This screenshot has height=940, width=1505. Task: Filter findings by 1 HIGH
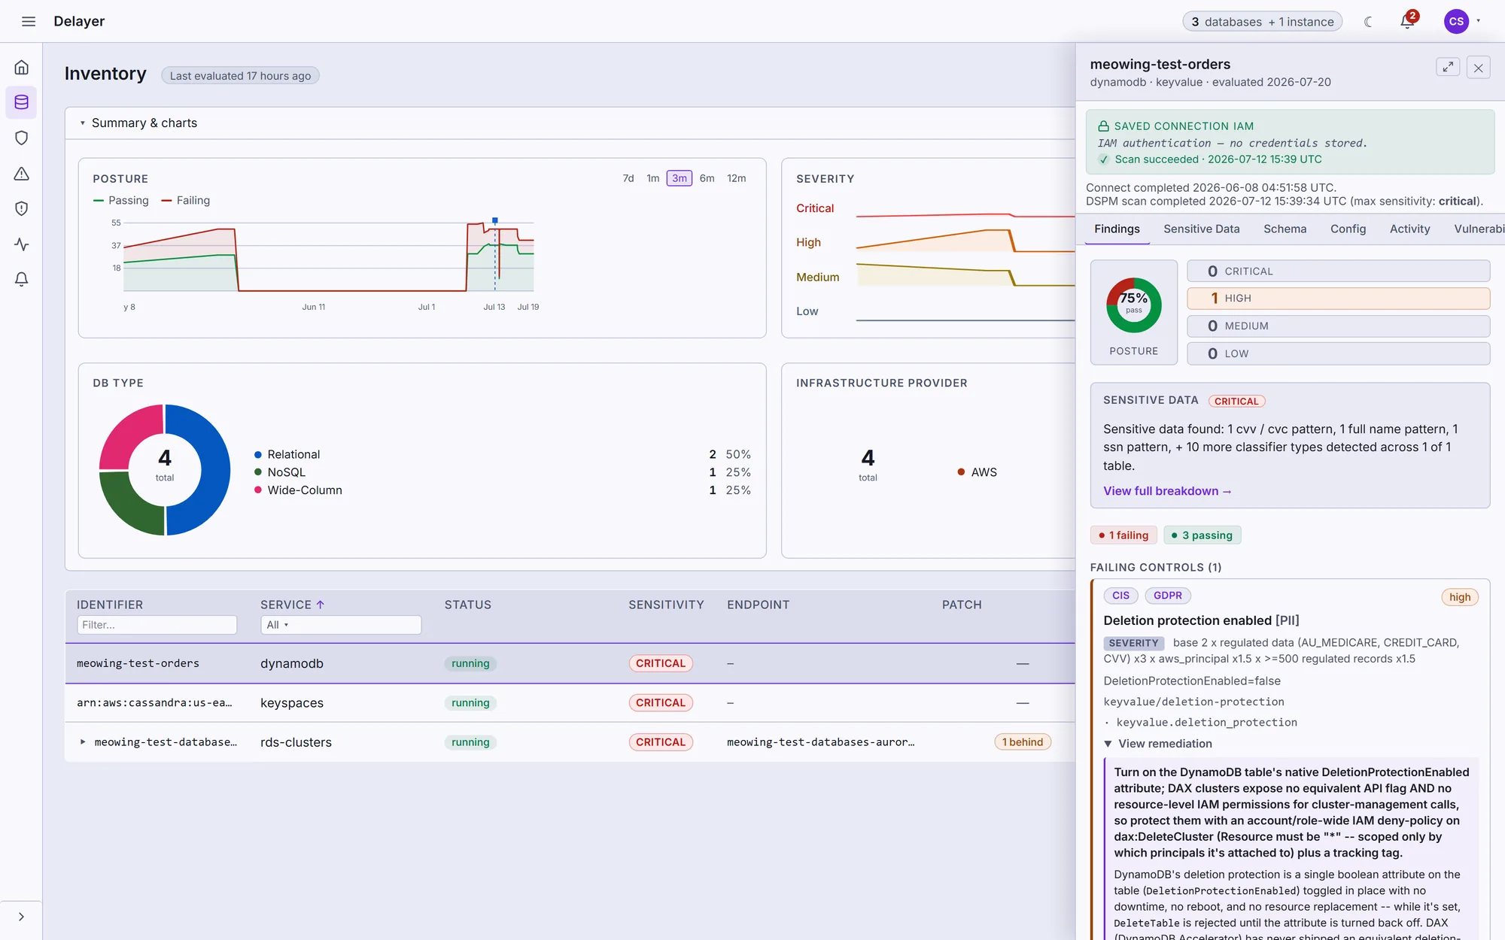tap(1338, 299)
